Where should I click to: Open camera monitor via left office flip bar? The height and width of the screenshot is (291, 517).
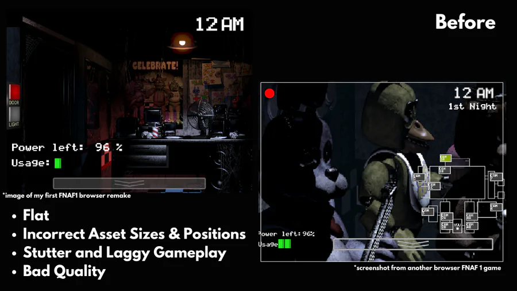(x=129, y=183)
